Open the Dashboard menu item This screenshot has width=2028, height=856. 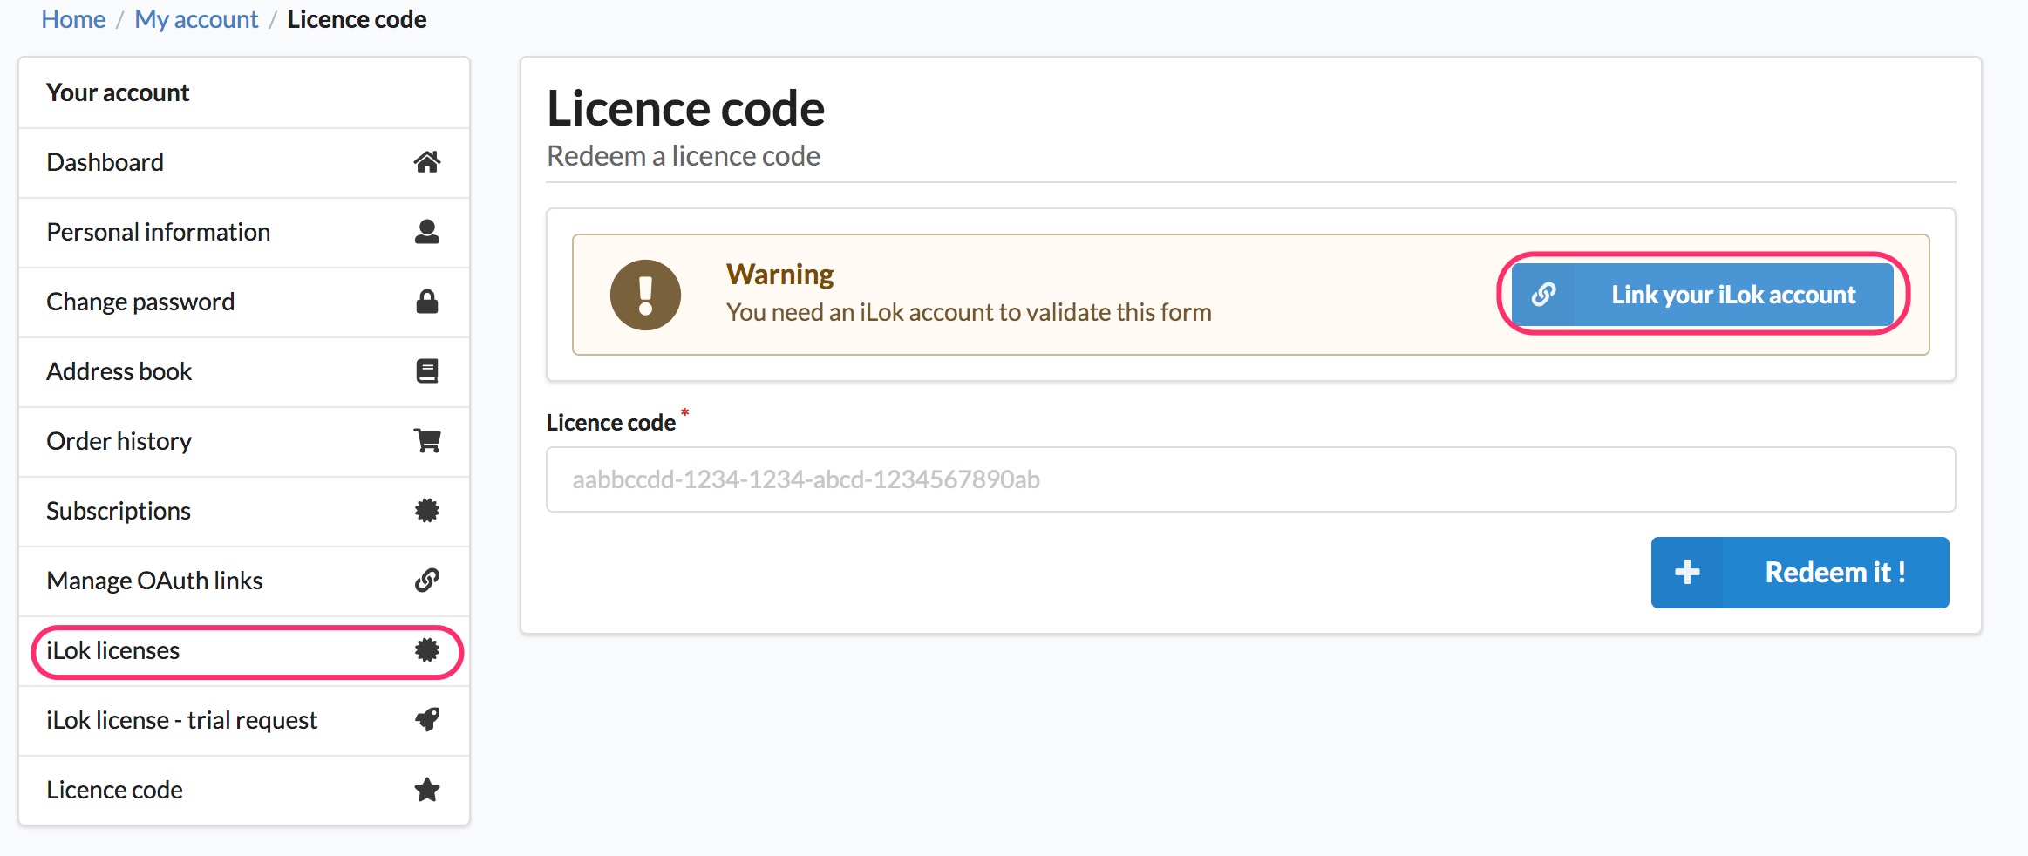point(105,162)
